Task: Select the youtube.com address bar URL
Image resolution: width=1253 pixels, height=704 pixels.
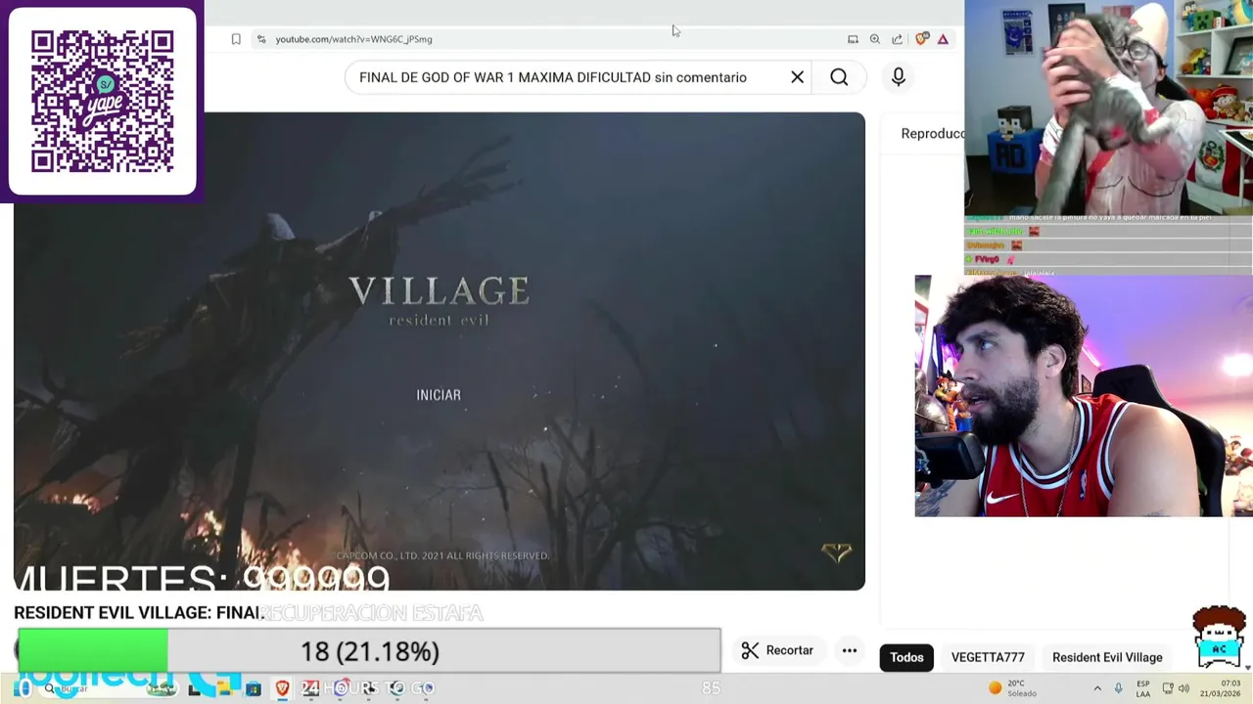Action: pyautogui.click(x=353, y=39)
